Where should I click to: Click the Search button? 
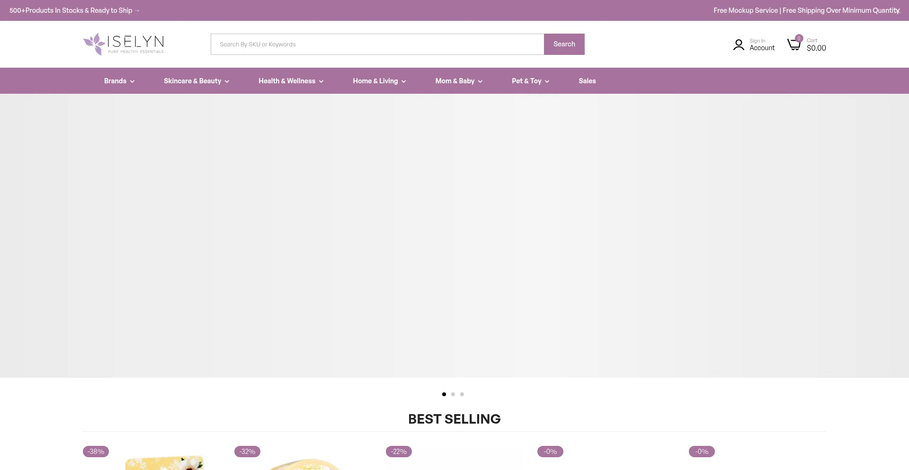(564, 44)
